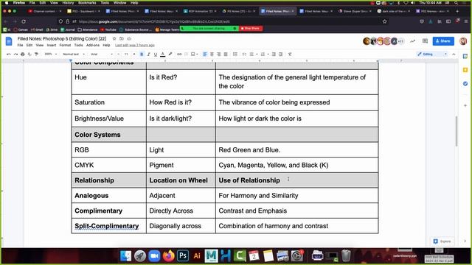Click the Stop Share button
Viewport: 472px width, 265px height.
(x=251, y=28)
